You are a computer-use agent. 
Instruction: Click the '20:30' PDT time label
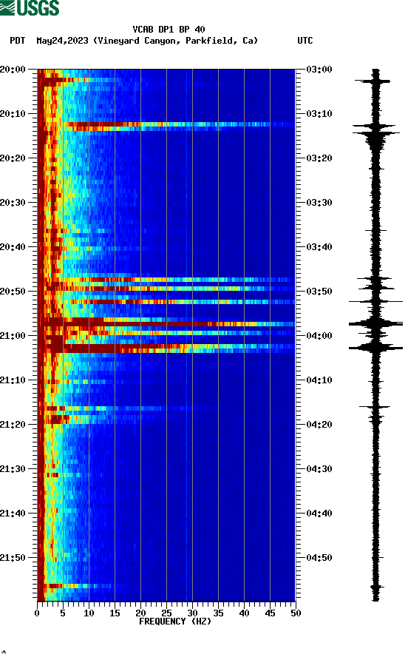(x=13, y=203)
